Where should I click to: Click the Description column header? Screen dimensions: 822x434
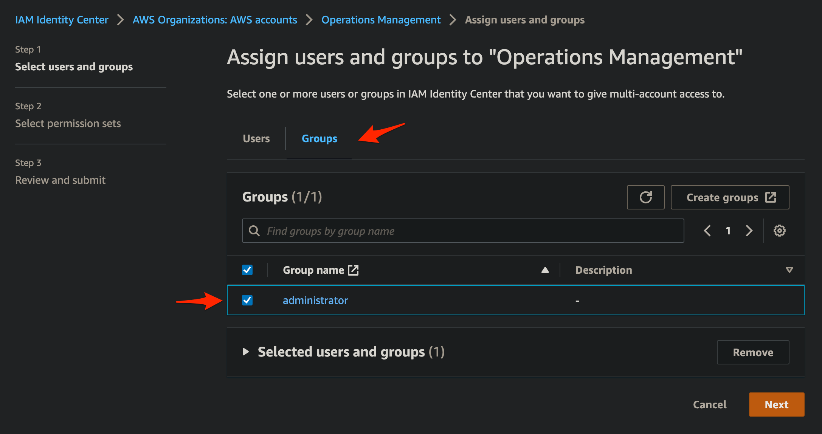coord(603,270)
